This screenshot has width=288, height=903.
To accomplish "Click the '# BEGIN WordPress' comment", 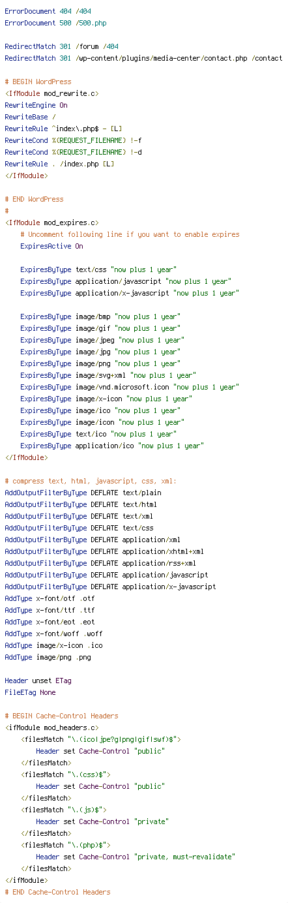I will [x=38, y=82].
